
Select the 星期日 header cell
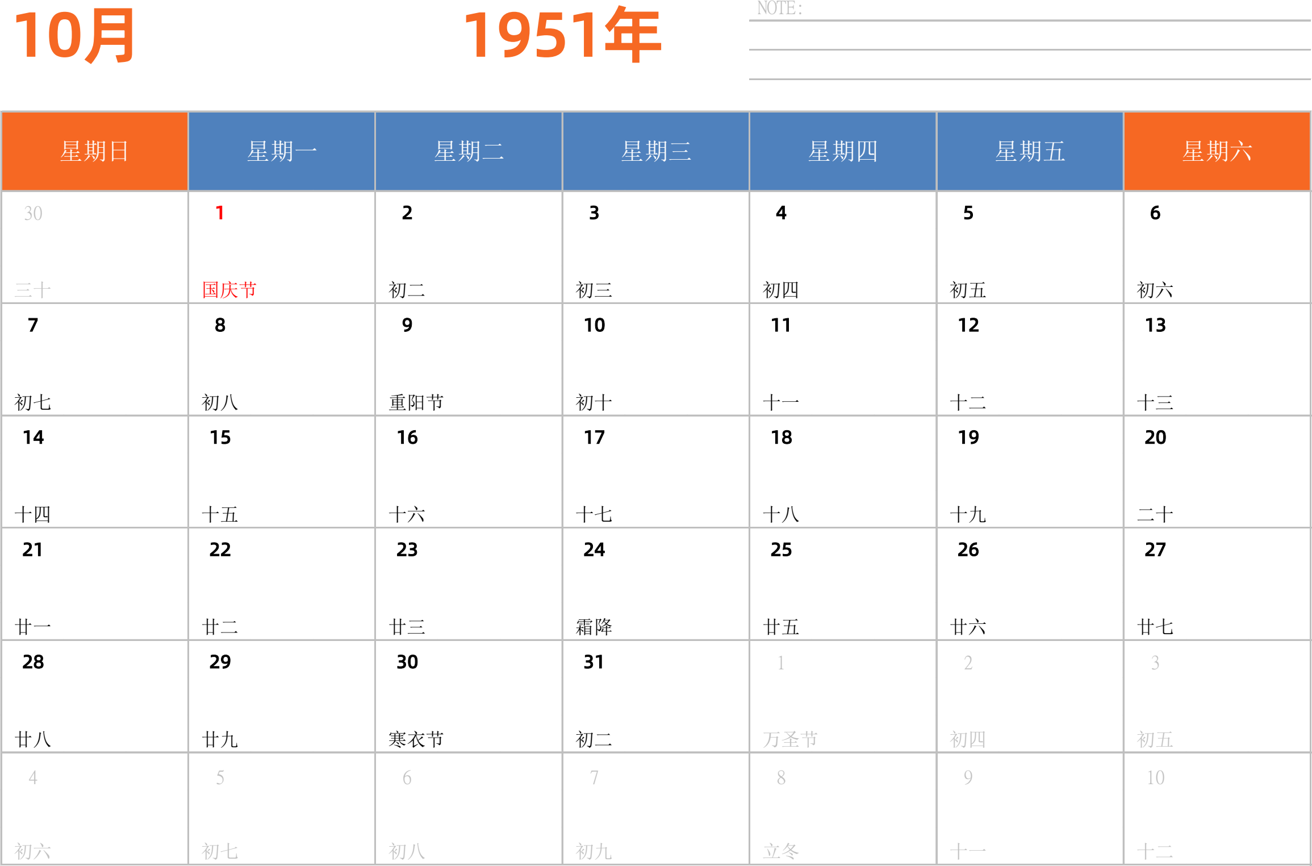pyautogui.click(x=94, y=151)
